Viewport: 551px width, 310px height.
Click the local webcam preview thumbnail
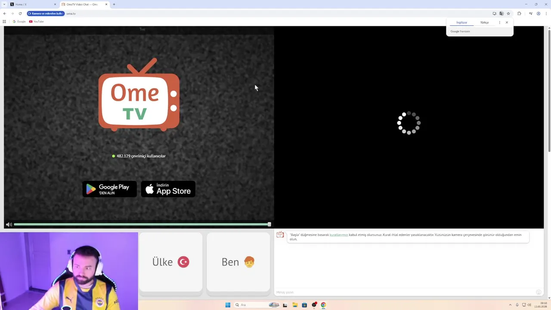tap(69, 271)
